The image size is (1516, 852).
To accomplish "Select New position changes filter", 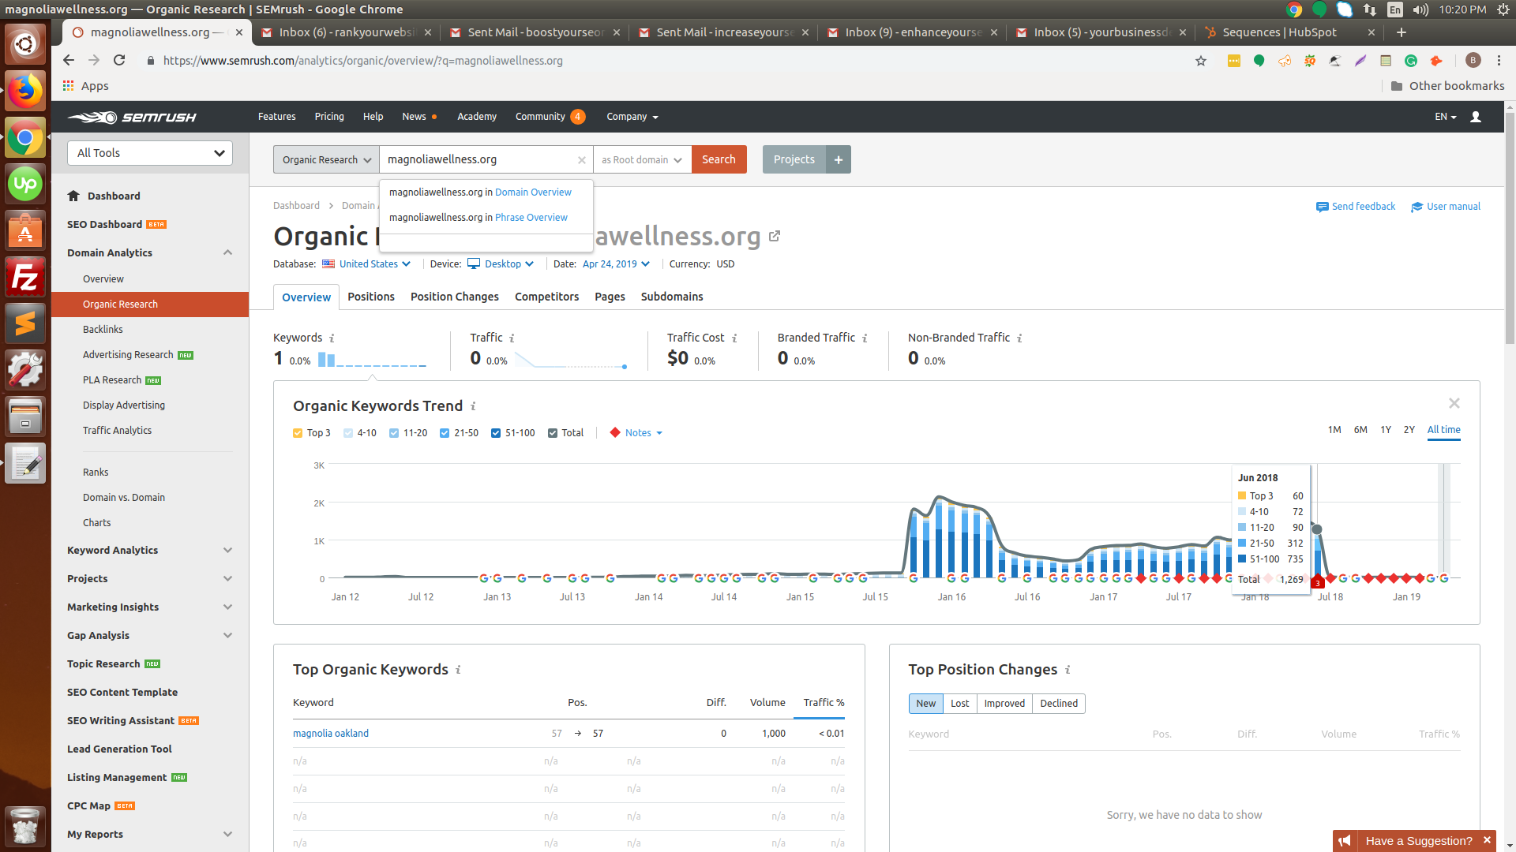I will click(926, 704).
